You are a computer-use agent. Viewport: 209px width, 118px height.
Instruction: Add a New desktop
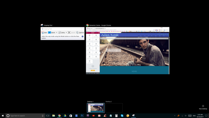[x=203, y=107]
